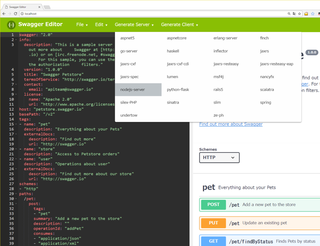Click editor line with host petstore.swagger.io
The image size is (320, 246).
52,109
